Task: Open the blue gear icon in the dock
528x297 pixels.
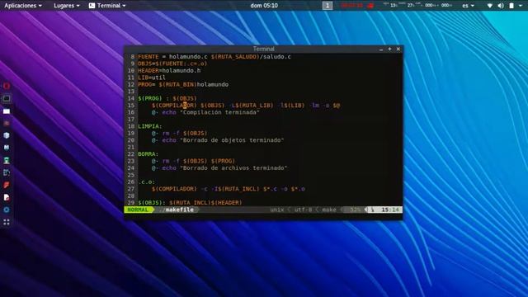Action: click(x=7, y=210)
